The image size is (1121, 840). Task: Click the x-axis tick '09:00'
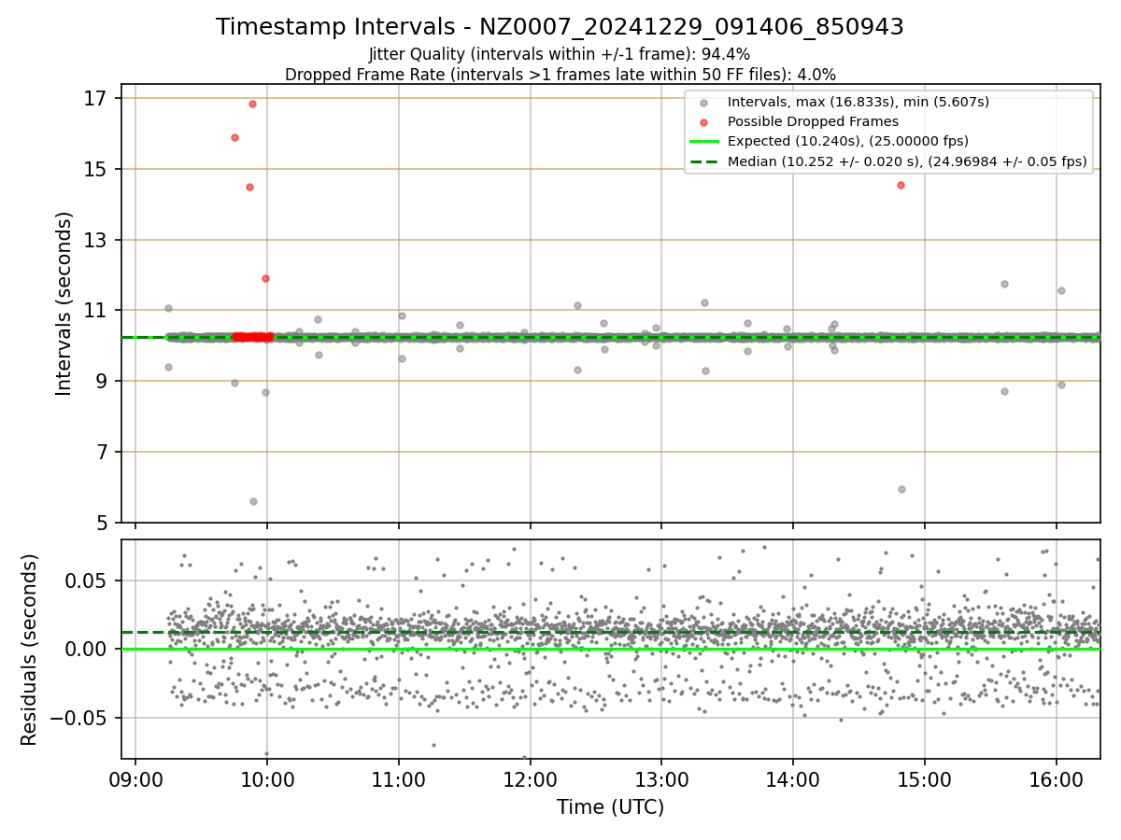[135, 780]
